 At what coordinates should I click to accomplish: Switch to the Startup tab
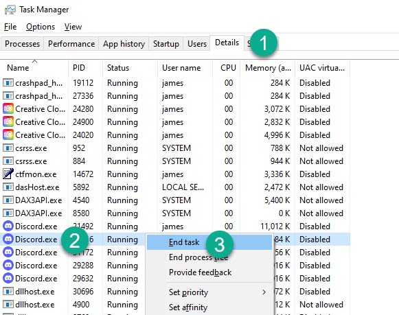click(166, 44)
